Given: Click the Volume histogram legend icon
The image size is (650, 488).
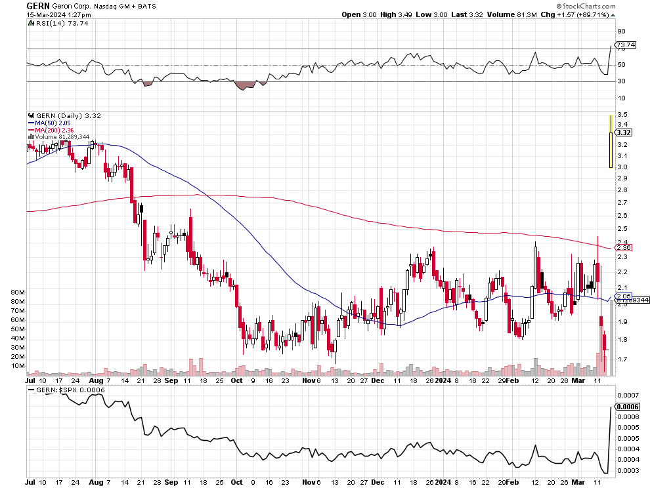Looking at the screenshot, I should (30, 136).
